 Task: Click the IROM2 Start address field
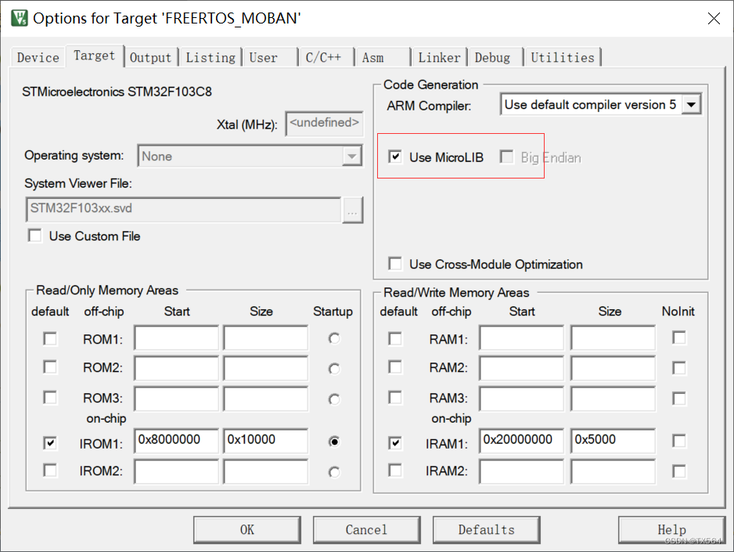coord(176,471)
